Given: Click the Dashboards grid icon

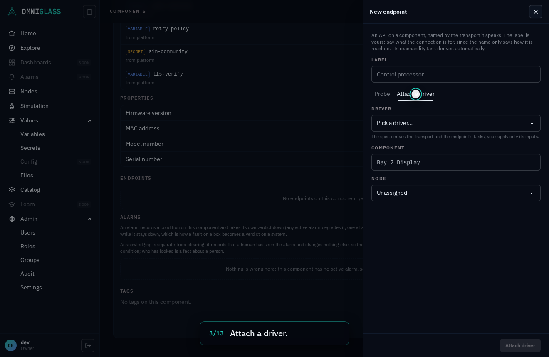Looking at the screenshot, I should pos(12,62).
